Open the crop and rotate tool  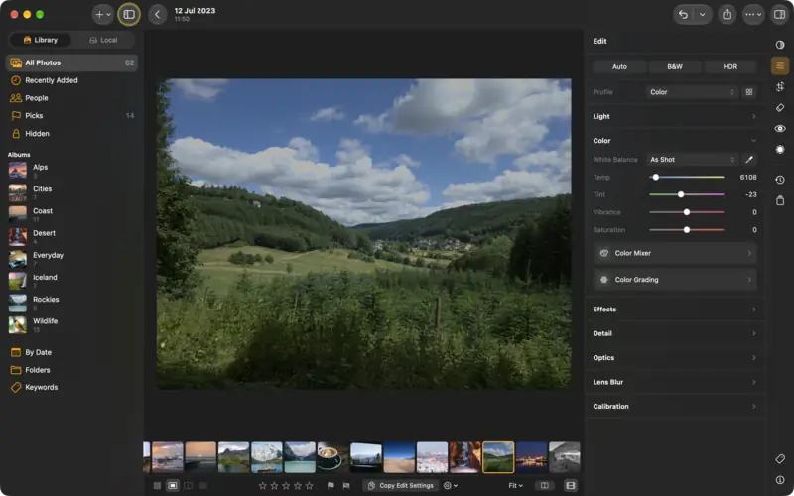click(x=780, y=87)
